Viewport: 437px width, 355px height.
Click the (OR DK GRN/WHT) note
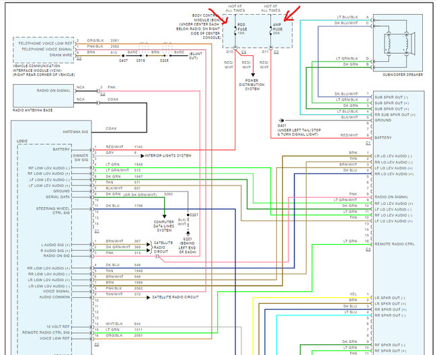[140, 195]
